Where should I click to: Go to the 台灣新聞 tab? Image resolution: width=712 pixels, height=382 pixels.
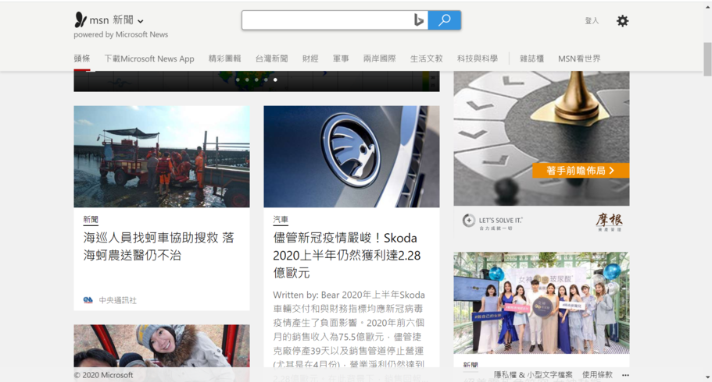[x=271, y=58]
